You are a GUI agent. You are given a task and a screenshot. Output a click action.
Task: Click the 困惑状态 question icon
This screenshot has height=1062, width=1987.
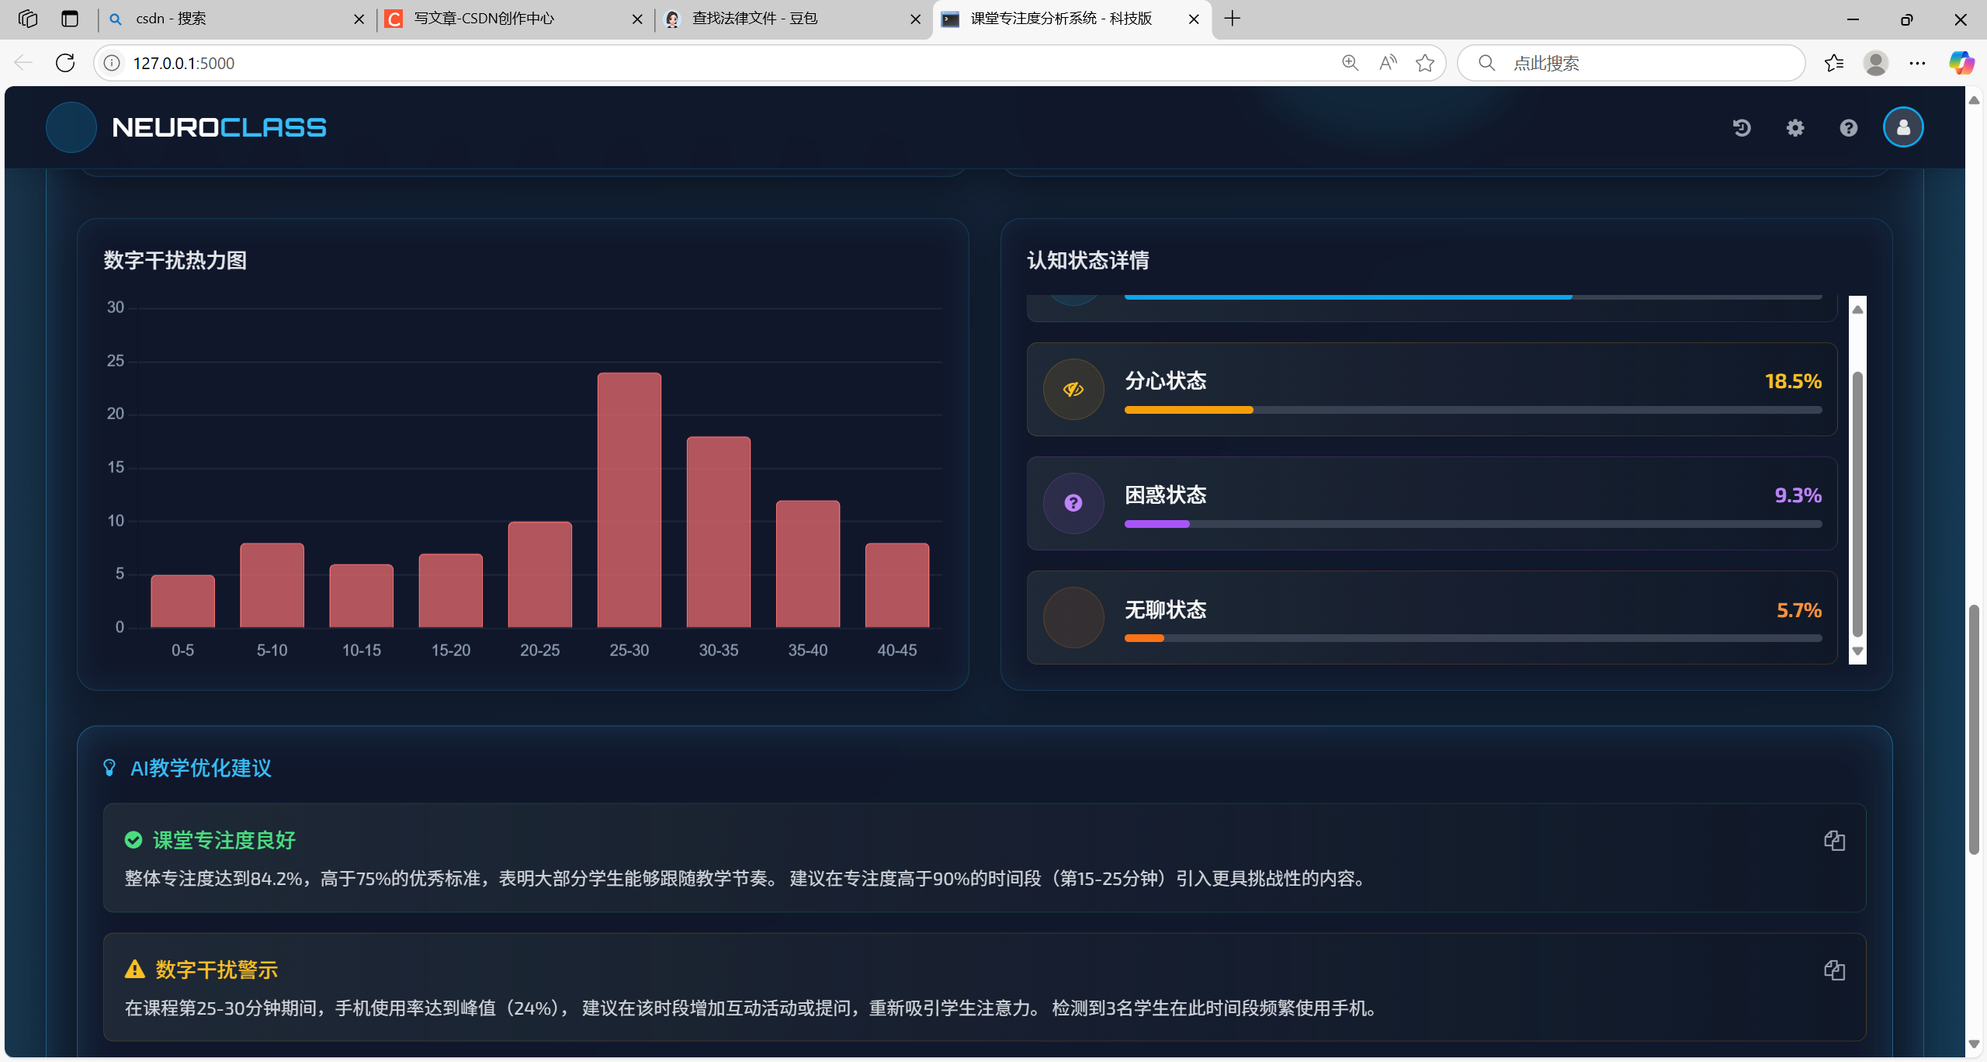[x=1073, y=503]
